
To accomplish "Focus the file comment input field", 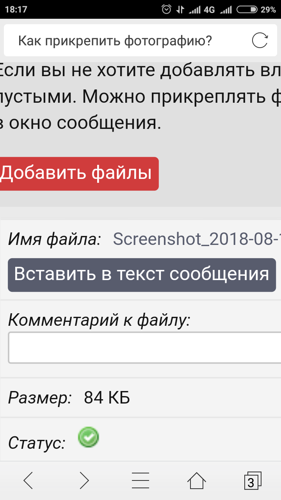I will tap(144, 348).
